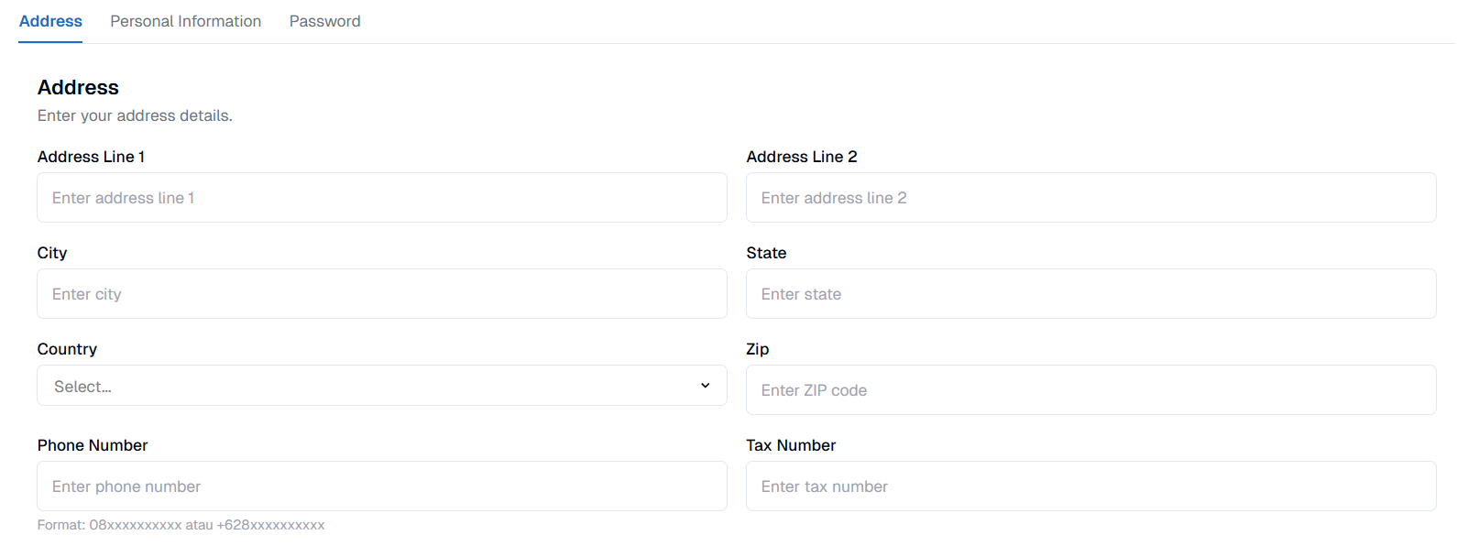1457x557 pixels.
Task: Select the Address tab
Action: click(50, 20)
